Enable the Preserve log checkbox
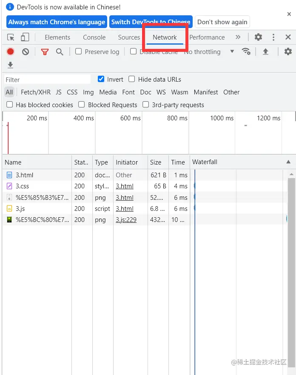This screenshot has width=296, height=375. tap(79, 51)
